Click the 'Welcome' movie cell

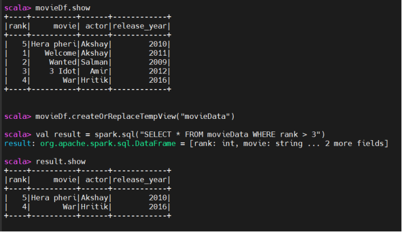pyautogui.click(x=60, y=53)
